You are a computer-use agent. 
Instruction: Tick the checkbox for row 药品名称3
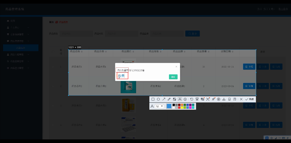pos(53,106)
